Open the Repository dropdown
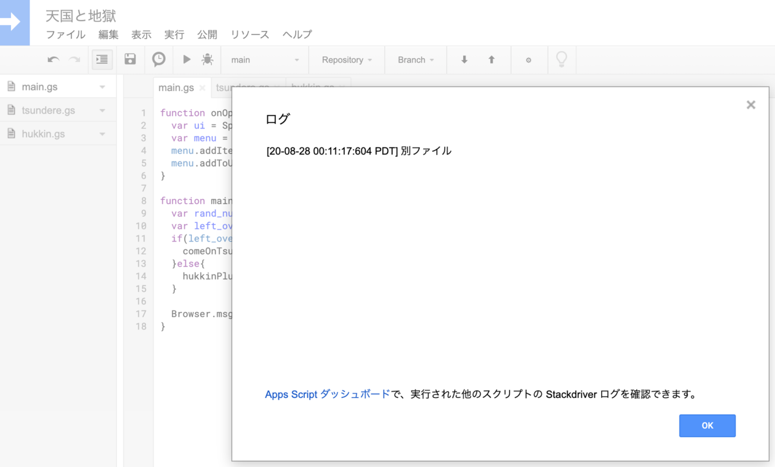 pos(347,60)
